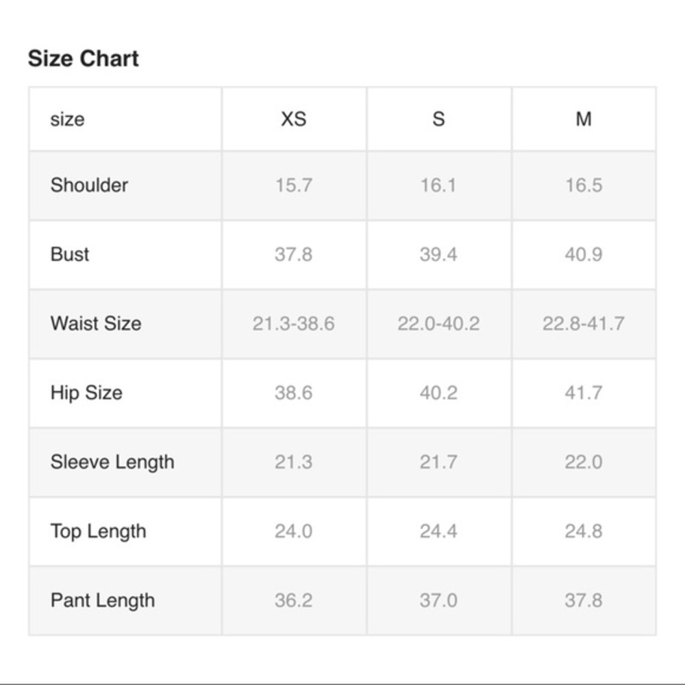Viewport: 685px width, 685px height.
Task: Click the Size Chart heading
Action: pyautogui.click(x=83, y=58)
